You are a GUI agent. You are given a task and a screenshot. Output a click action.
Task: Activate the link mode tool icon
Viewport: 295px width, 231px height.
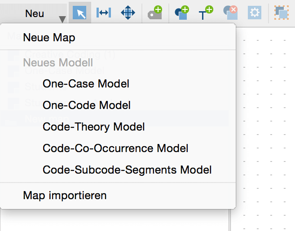point(104,13)
